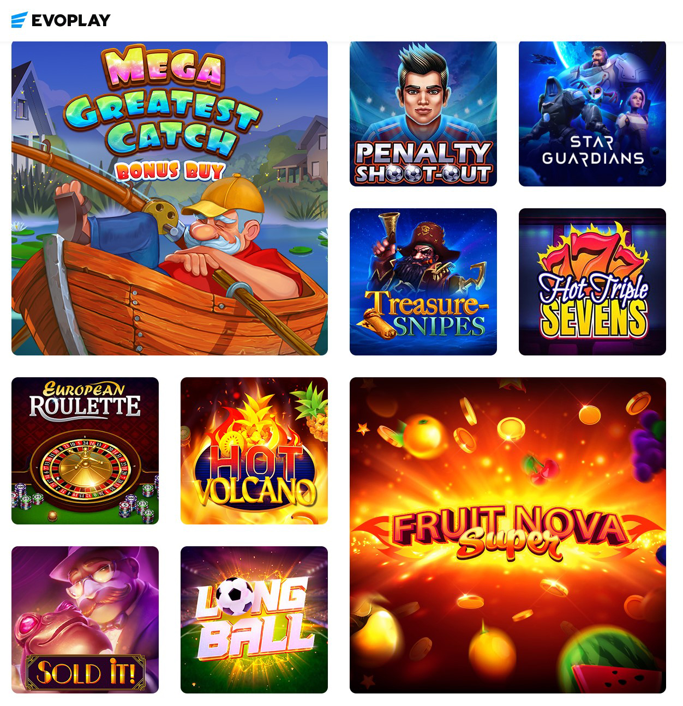Click the flaming 777 in Hot Triple Sevens
The width and height of the screenshot is (683, 706).
pyautogui.click(x=592, y=251)
